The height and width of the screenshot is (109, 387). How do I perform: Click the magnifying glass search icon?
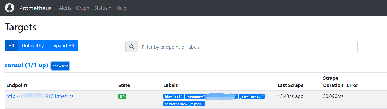132,47
